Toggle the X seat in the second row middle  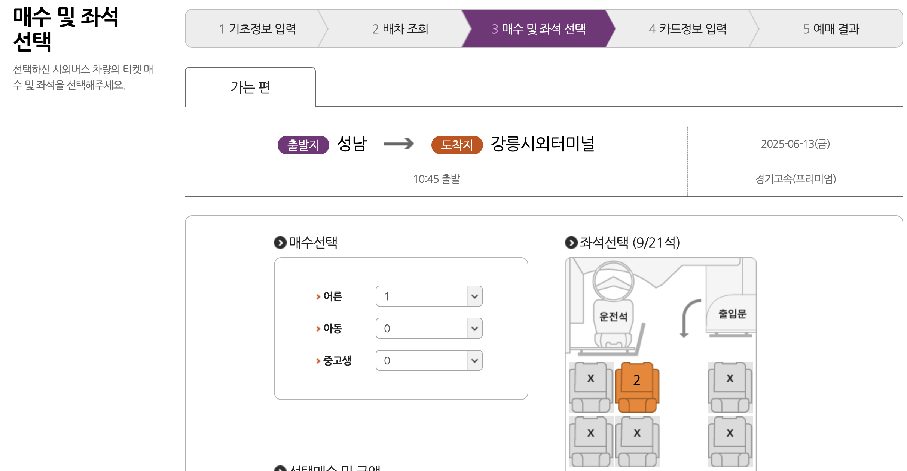point(637,432)
